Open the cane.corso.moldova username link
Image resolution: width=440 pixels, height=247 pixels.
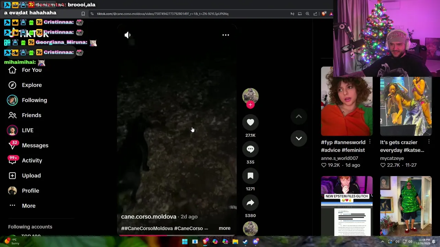tap(148, 217)
